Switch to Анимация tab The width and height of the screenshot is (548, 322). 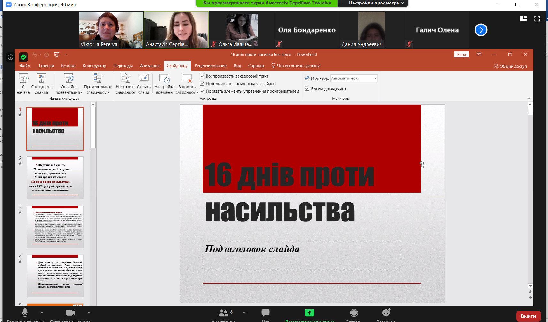(150, 66)
